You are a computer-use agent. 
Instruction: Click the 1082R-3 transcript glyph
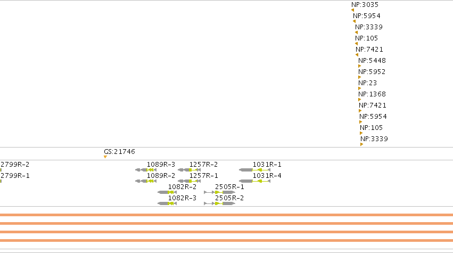click(167, 203)
